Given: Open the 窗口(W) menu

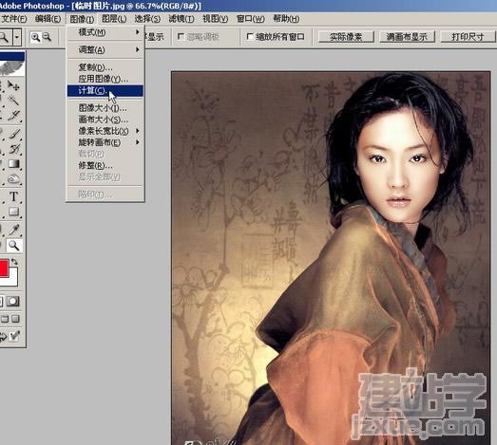Looking at the screenshot, I should click(x=251, y=19).
